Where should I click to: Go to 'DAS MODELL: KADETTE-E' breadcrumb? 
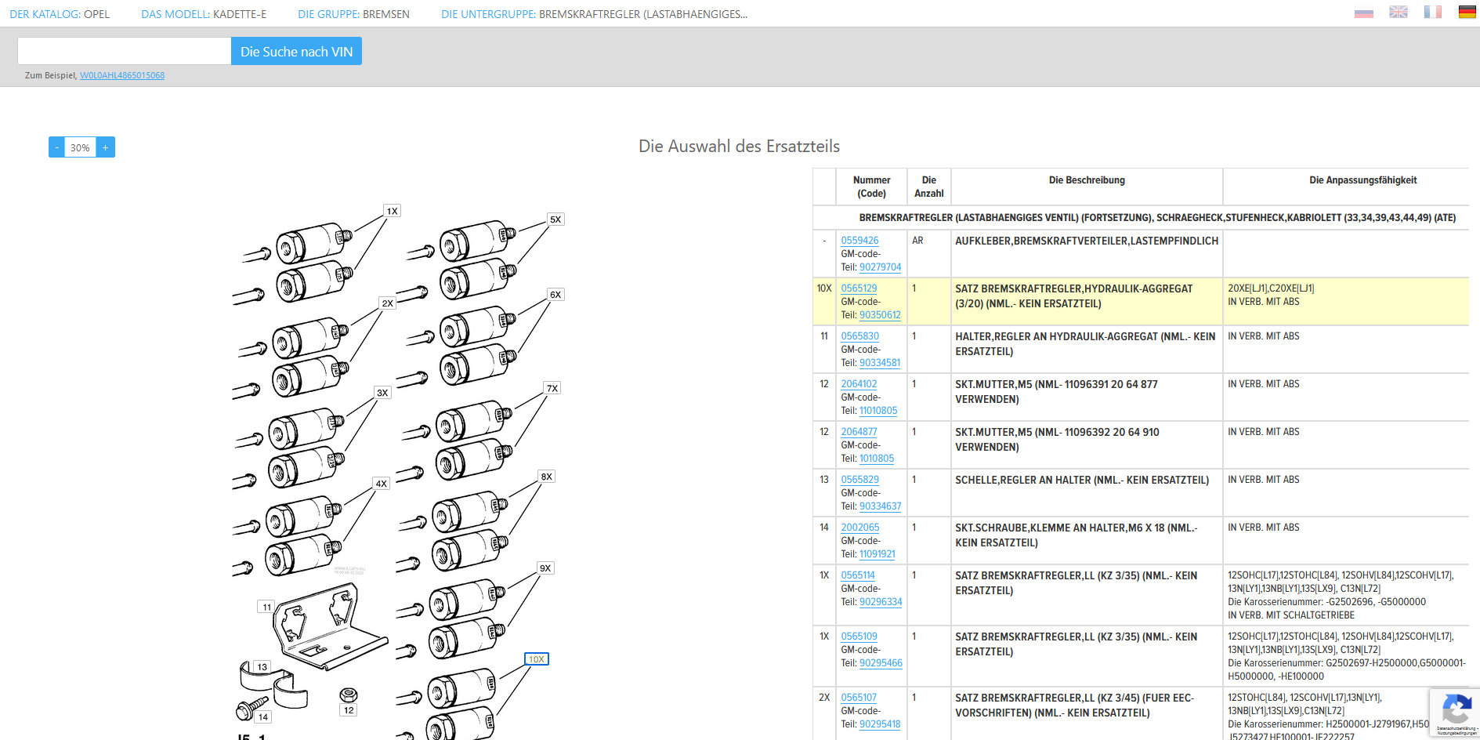click(204, 14)
